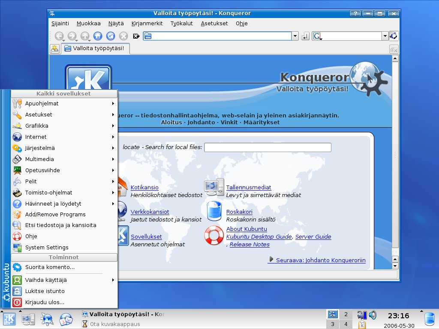Open Suorita komento... entry
Screen dimensions: 439x329
pos(64,267)
